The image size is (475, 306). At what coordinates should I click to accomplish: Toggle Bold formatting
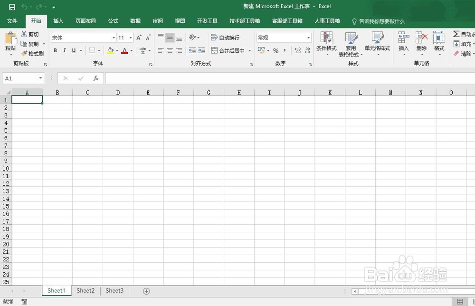[x=55, y=50]
